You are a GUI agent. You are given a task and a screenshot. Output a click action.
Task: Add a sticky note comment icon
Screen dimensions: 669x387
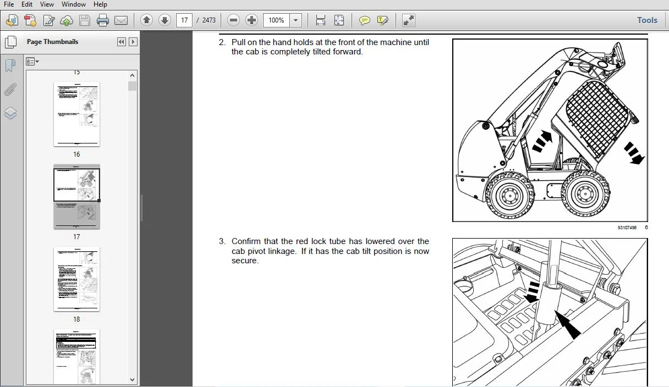(364, 20)
